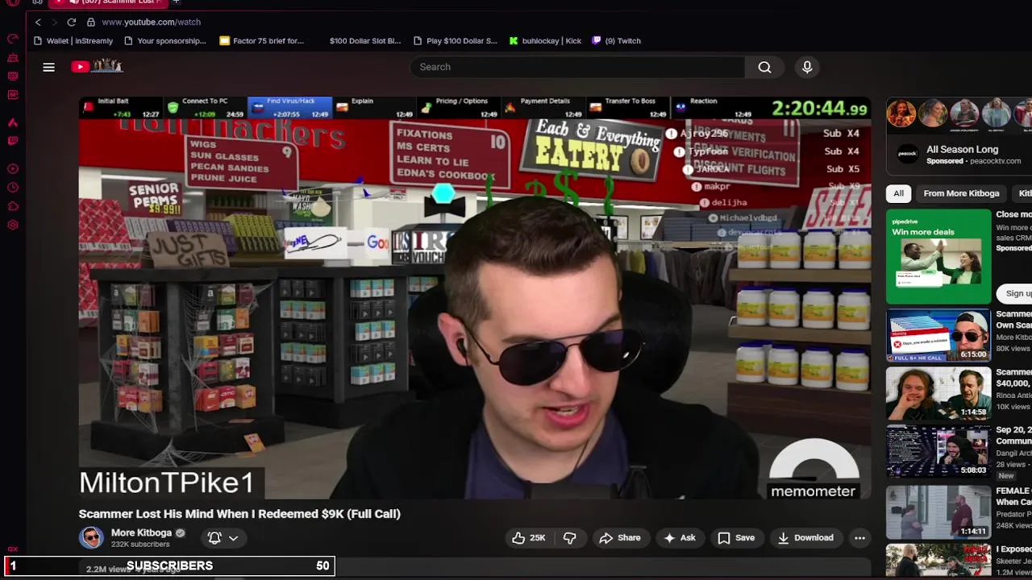Open the Play $100 Dollar S bookmark
This screenshot has width=1032, height=580.
pos(455,40)
